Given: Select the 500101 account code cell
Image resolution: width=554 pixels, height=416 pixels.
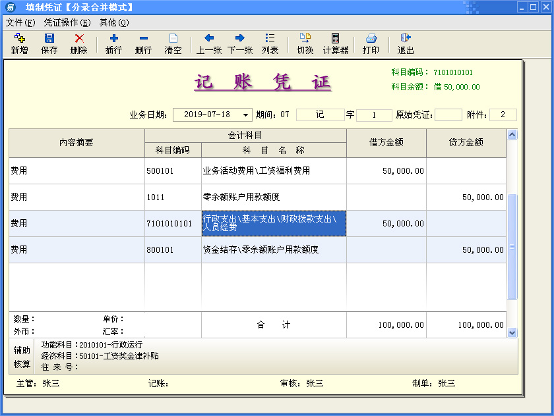Looking at the screenshot, I should pyautogui.click(x=173, y=170).
